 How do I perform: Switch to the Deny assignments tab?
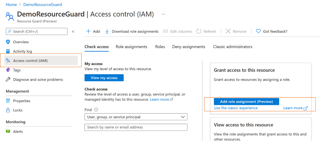[x=189, y=47]
